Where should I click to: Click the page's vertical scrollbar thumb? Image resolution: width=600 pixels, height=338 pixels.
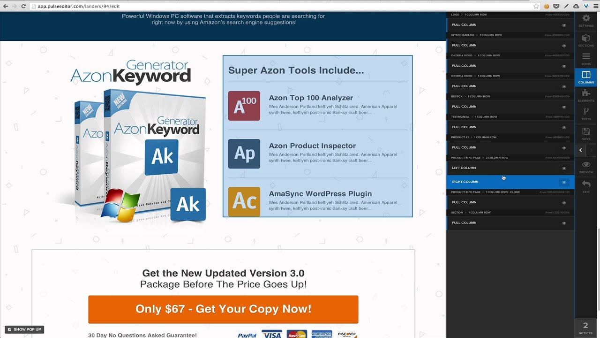click(598, 270)
